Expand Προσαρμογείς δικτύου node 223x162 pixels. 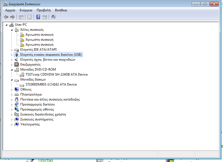pyautogui.click(x=12, y=105)
